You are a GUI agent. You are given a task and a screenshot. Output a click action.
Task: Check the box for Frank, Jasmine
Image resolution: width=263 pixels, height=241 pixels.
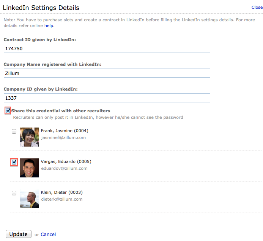click(x=14, y=131)
